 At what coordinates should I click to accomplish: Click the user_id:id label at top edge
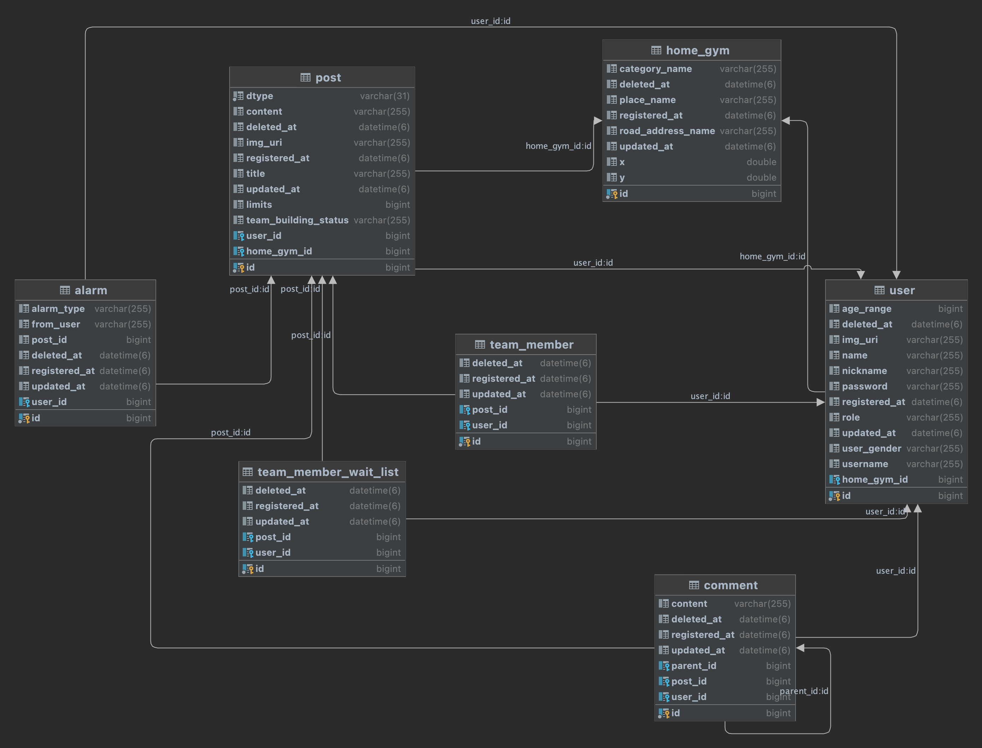pos(490,21)
